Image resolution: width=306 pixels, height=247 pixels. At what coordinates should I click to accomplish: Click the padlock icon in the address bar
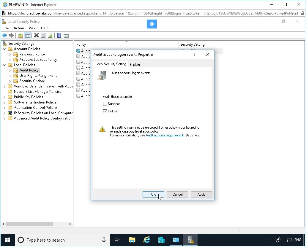pos(302,13)
